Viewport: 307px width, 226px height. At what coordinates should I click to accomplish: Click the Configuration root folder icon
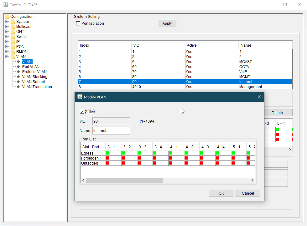point(7,17)
